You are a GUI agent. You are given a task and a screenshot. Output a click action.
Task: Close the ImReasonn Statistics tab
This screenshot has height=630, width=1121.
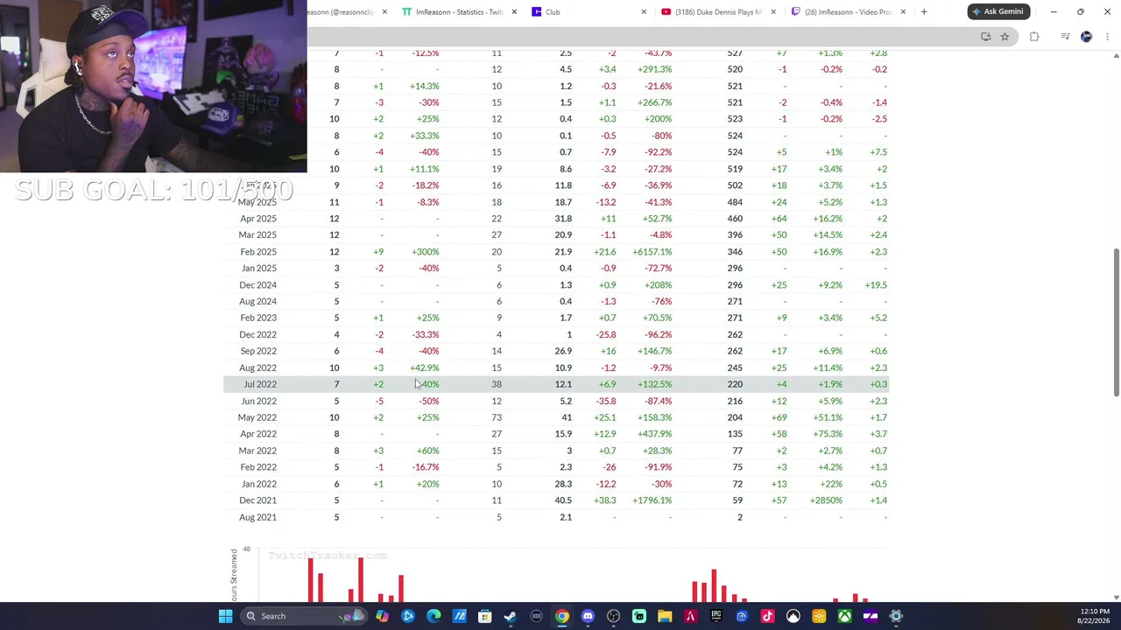pyautogui.click(x=514, y=12)
